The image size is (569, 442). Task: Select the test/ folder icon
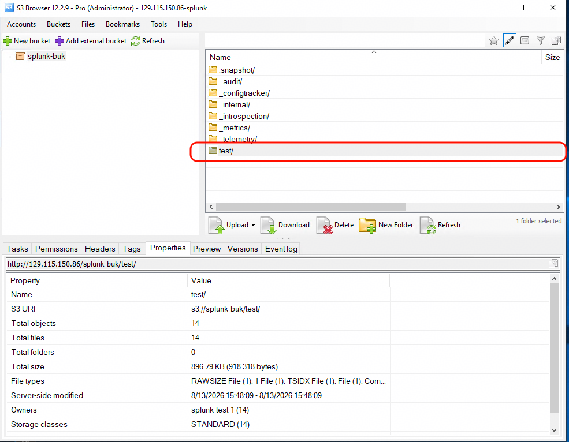tap(213, 151)
